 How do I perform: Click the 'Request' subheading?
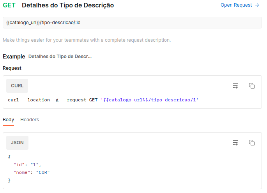(x=12, y=68)
